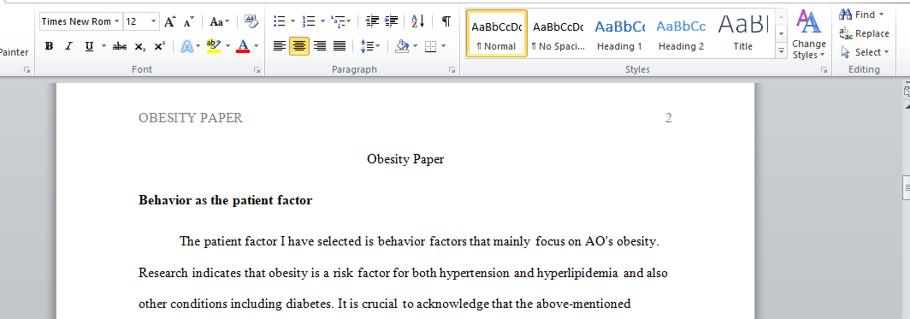Click Replace icon
The height and width of the screenshot is (319, 910).
click(846, 33)
